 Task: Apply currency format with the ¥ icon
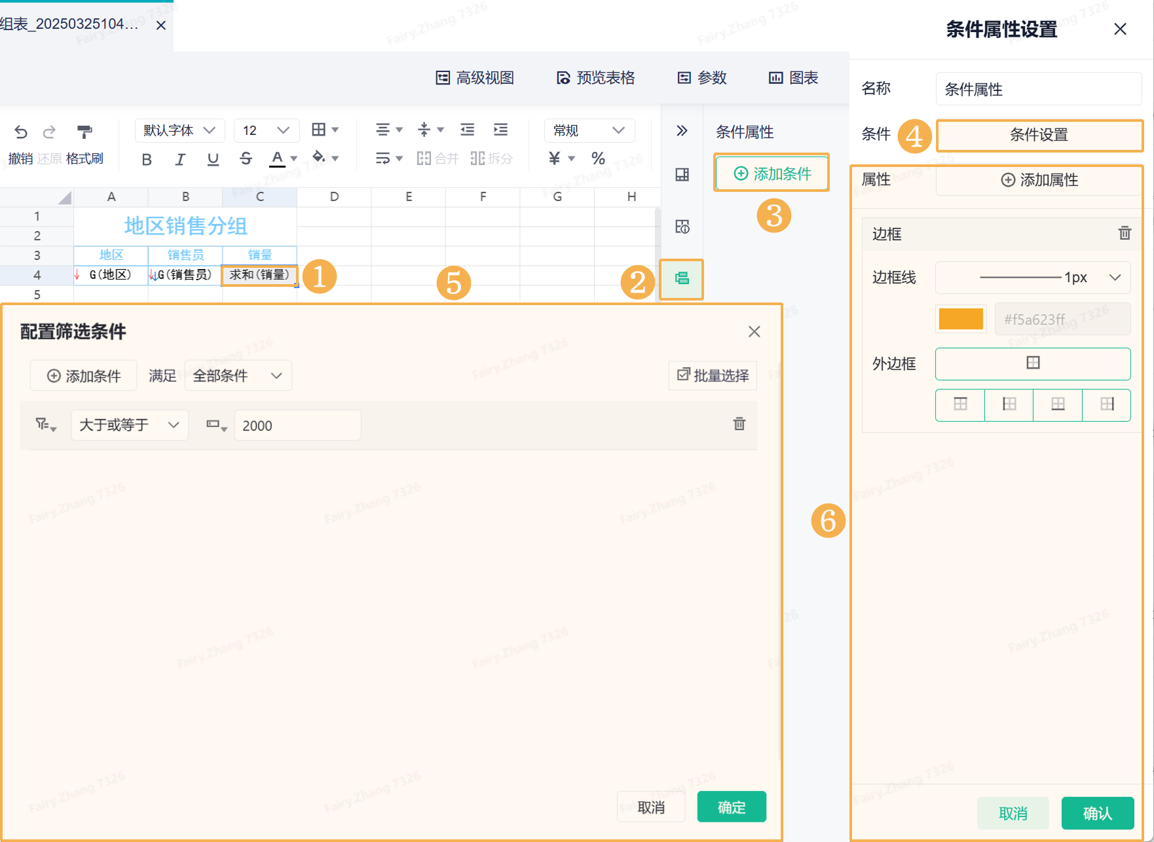point(555,158)
